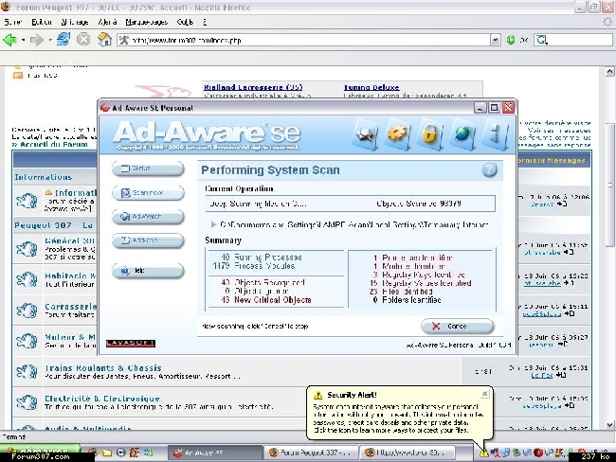Open the 'Trains Roulants & Chassis' forum link
The height and width of the screenshot is (462, 616).
coord(103,367)
